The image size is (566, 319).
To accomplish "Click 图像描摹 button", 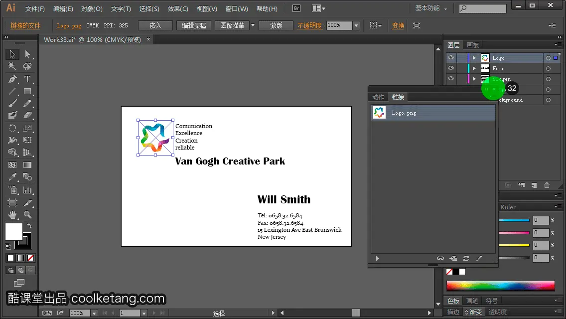I will [x=232, y=25].
